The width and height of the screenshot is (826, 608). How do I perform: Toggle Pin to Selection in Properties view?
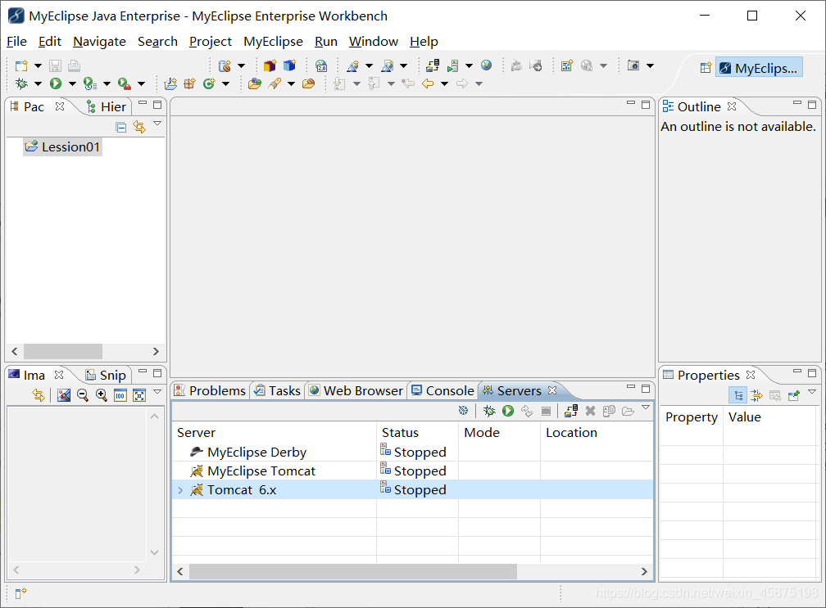pos(793,395)
